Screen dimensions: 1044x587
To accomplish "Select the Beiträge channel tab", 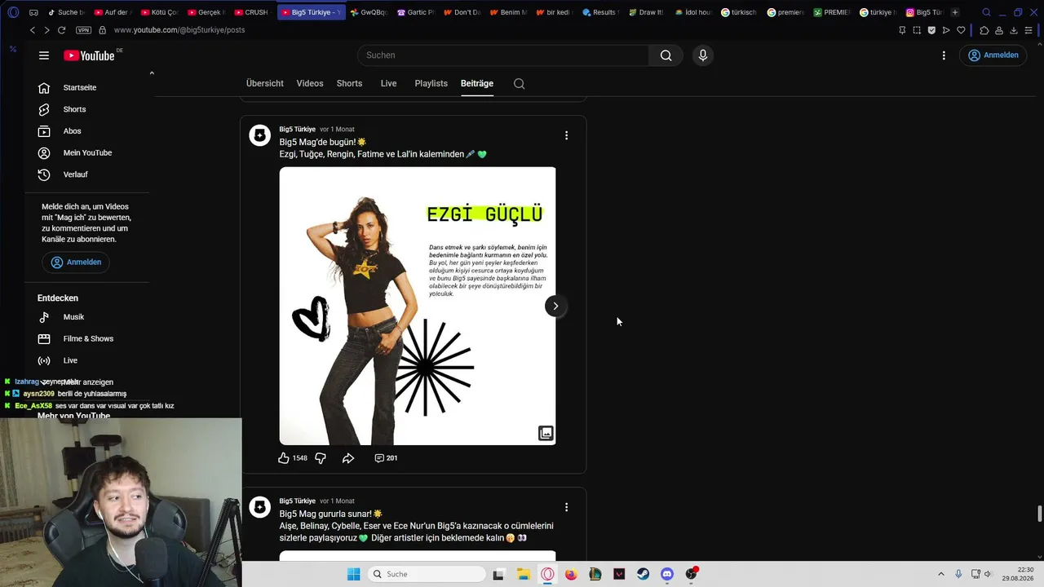I will pos(477,83).
